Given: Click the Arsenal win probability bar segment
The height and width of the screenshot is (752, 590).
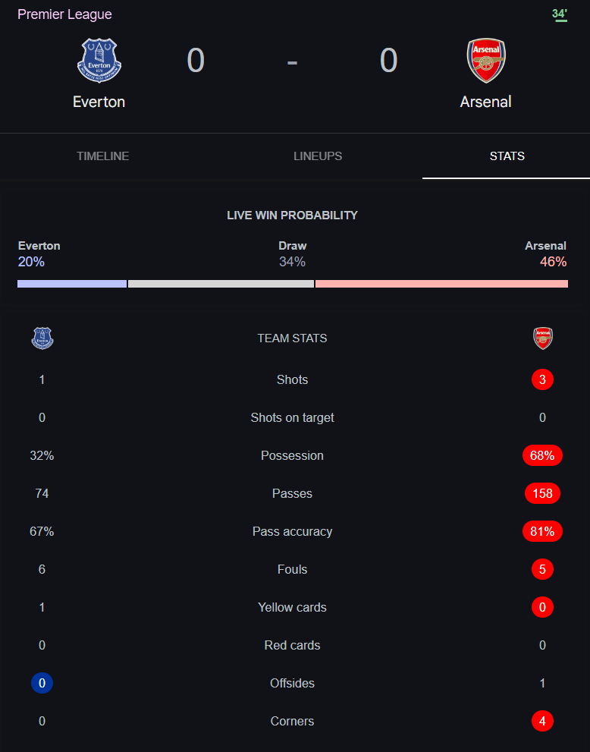Looking at the screenshot, I should click(441, 284).
